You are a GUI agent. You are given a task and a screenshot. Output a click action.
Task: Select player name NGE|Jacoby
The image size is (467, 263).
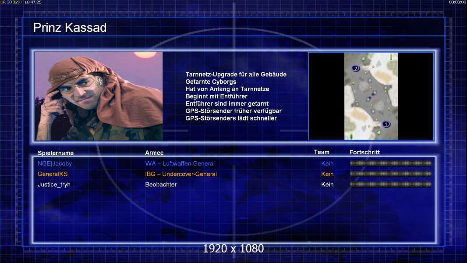(54, 163)
